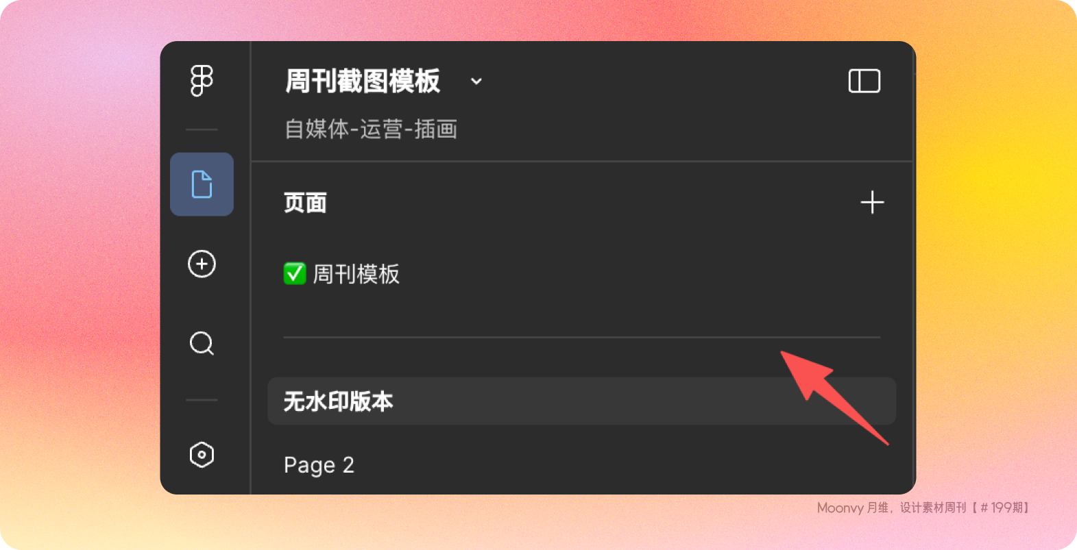Image resolution: width=1077 pixels, height=550 pixels.
Task: Select the file pages icon in sidebar
Action: [x=202, y=184]
